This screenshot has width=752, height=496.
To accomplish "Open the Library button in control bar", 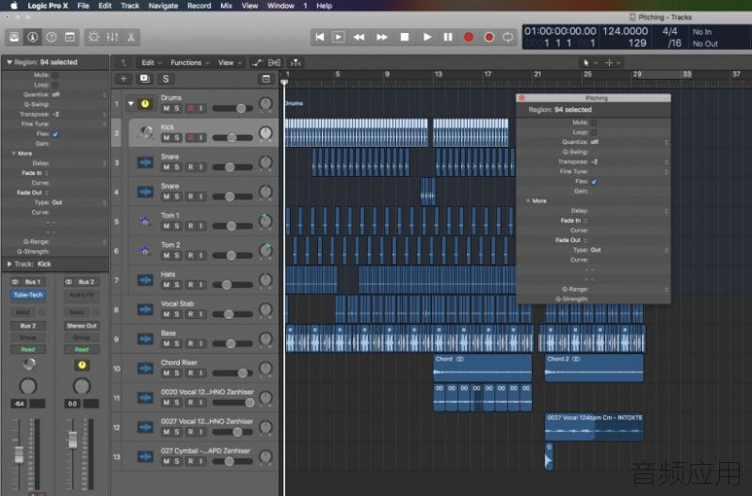I will click(14, 37).
